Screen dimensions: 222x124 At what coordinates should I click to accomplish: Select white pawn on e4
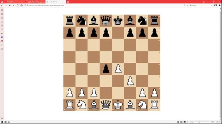click(x=118, y=69)
